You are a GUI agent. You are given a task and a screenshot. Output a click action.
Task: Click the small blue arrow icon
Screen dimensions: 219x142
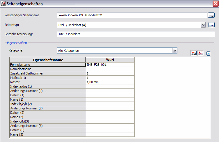tap(209, 53)
